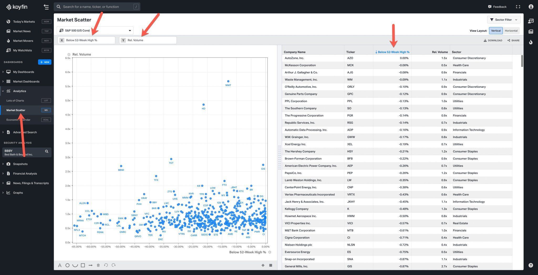538x275 pixels.
Task: Open the S&P 500 (US Core) dropdown
Action: coord(95,30)
